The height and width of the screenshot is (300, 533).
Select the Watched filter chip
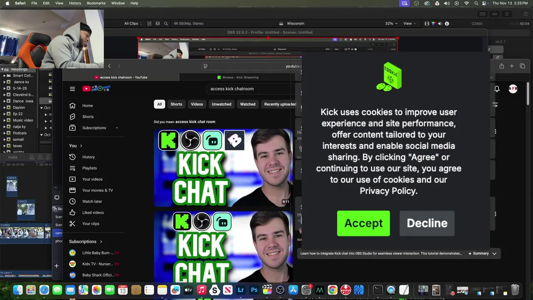248,104
